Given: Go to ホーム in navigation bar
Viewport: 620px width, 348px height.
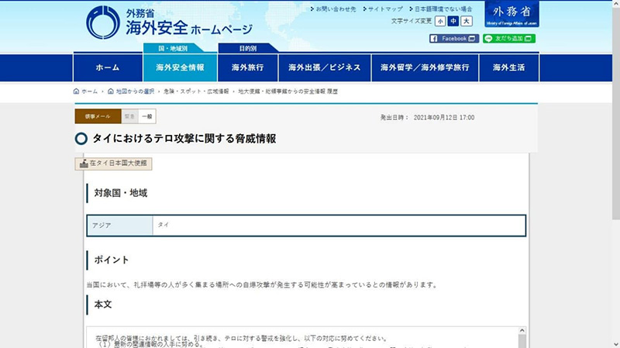Looking at the screenshot, I should click(108, 67).
